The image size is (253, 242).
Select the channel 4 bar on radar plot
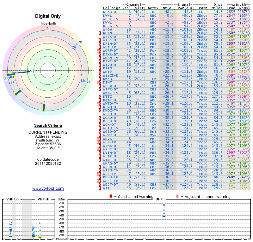pos(44,107)
